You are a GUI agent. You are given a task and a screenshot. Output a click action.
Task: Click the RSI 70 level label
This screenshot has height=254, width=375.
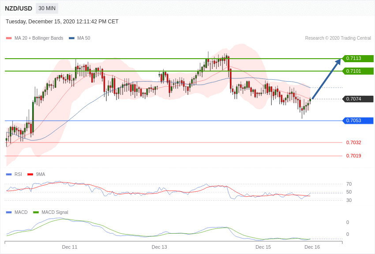tap(349, 184)
